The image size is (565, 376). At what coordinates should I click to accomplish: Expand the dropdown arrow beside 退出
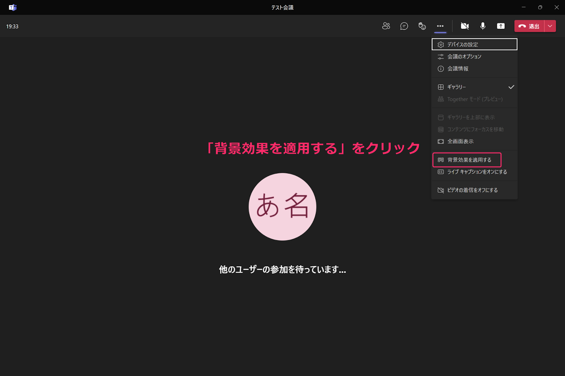pyautogui.click(x=550, y=26)
